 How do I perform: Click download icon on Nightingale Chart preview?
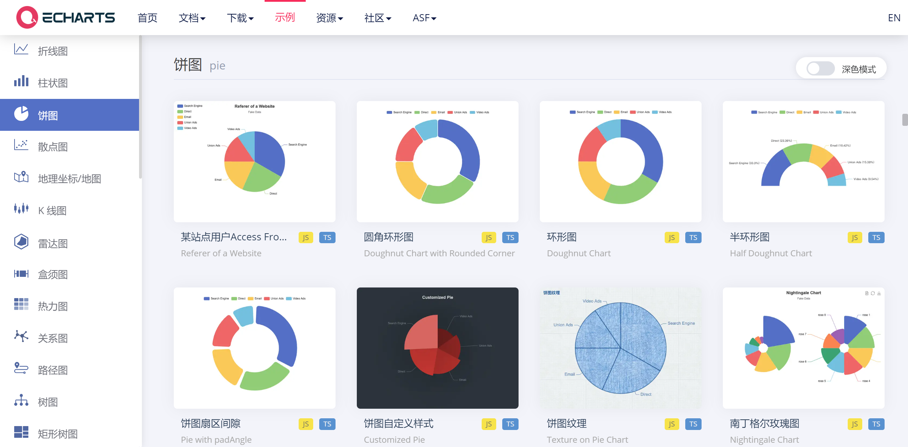point(879,293)
